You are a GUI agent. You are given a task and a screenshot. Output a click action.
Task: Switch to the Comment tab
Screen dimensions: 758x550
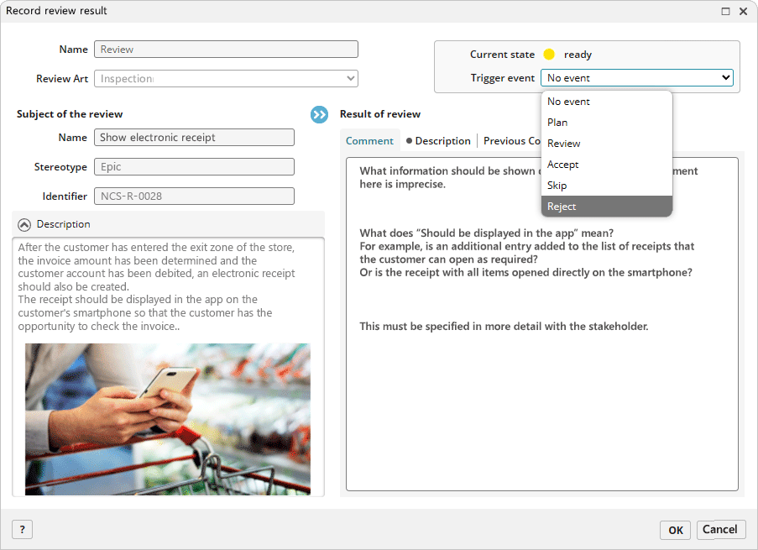click(x=369, y=141)
